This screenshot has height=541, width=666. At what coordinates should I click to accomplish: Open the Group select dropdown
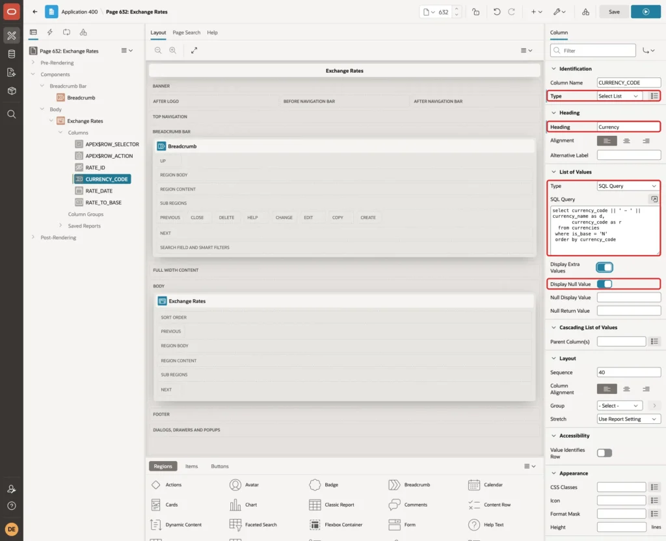(x=620, y=406)
